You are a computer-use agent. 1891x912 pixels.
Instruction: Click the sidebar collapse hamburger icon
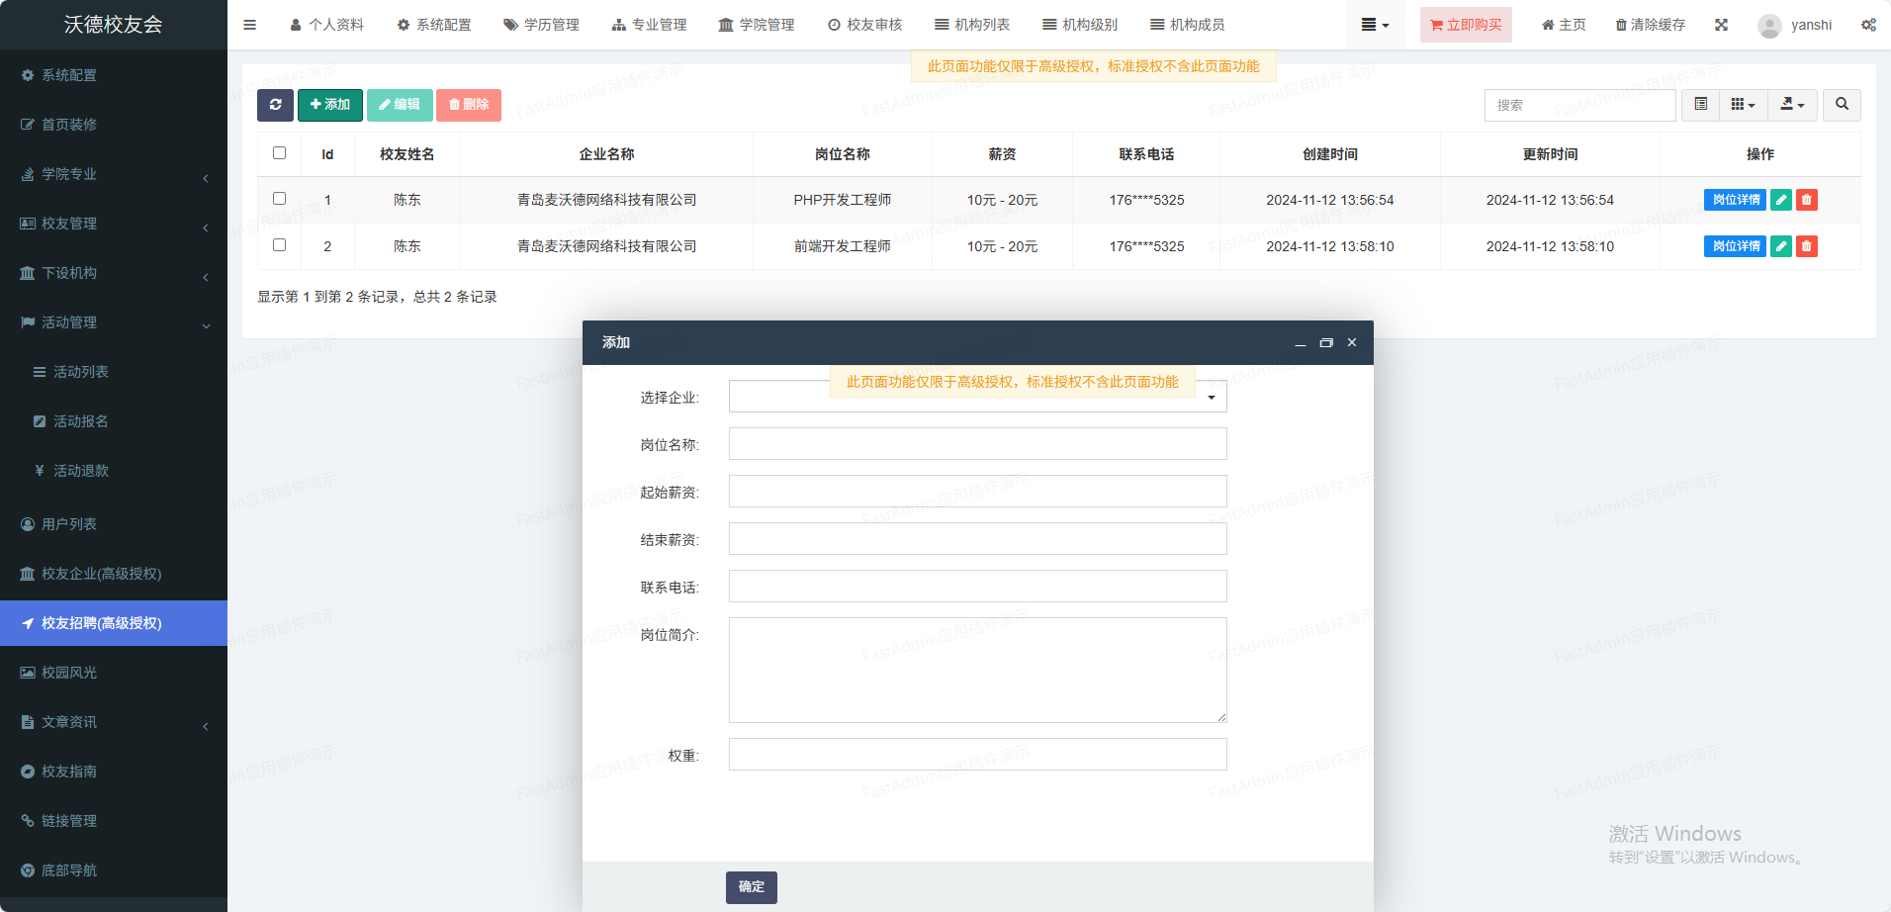(x=250, y=25)
